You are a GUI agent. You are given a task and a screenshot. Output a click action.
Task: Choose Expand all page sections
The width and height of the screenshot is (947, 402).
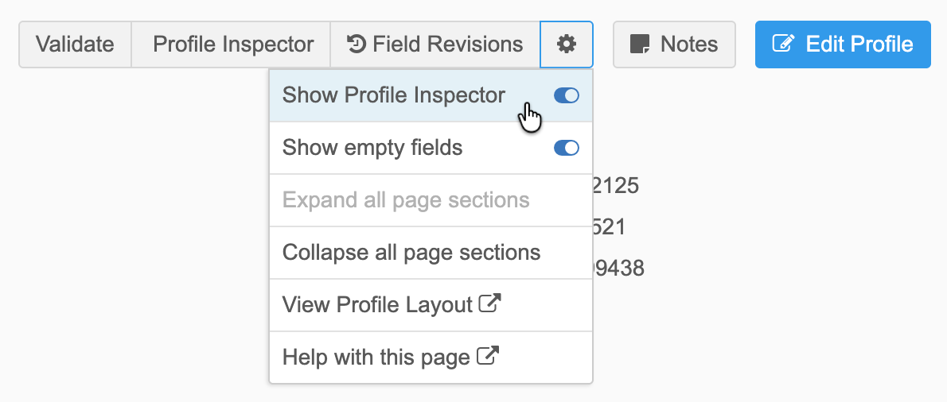click(431, 200)
